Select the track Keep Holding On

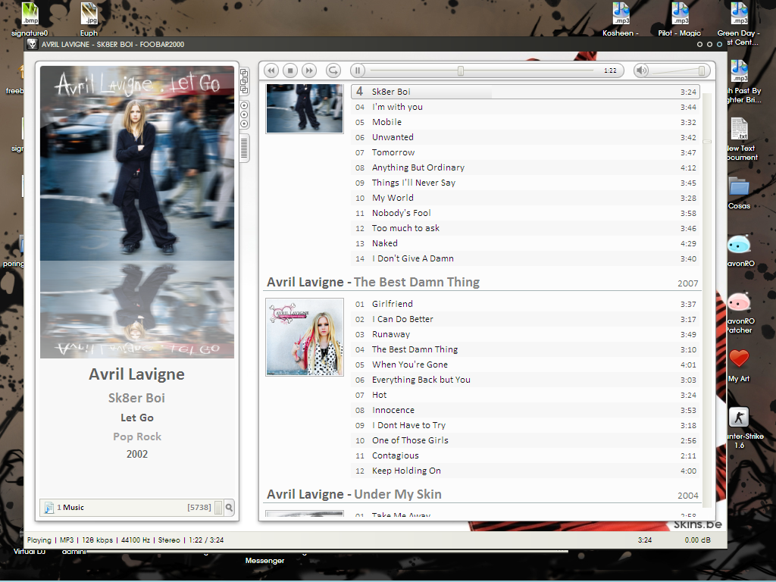526,471
